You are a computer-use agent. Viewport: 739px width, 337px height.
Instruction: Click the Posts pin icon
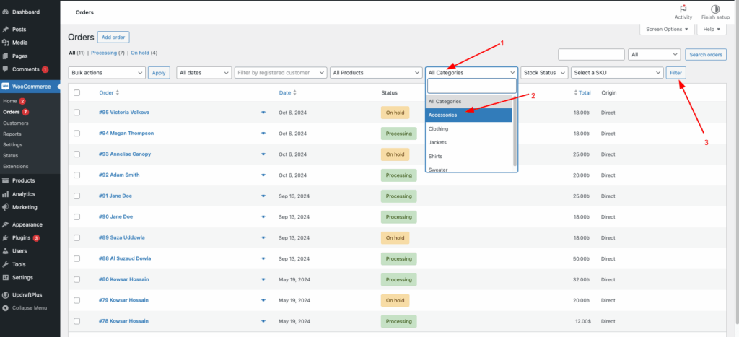click(6, 29)
